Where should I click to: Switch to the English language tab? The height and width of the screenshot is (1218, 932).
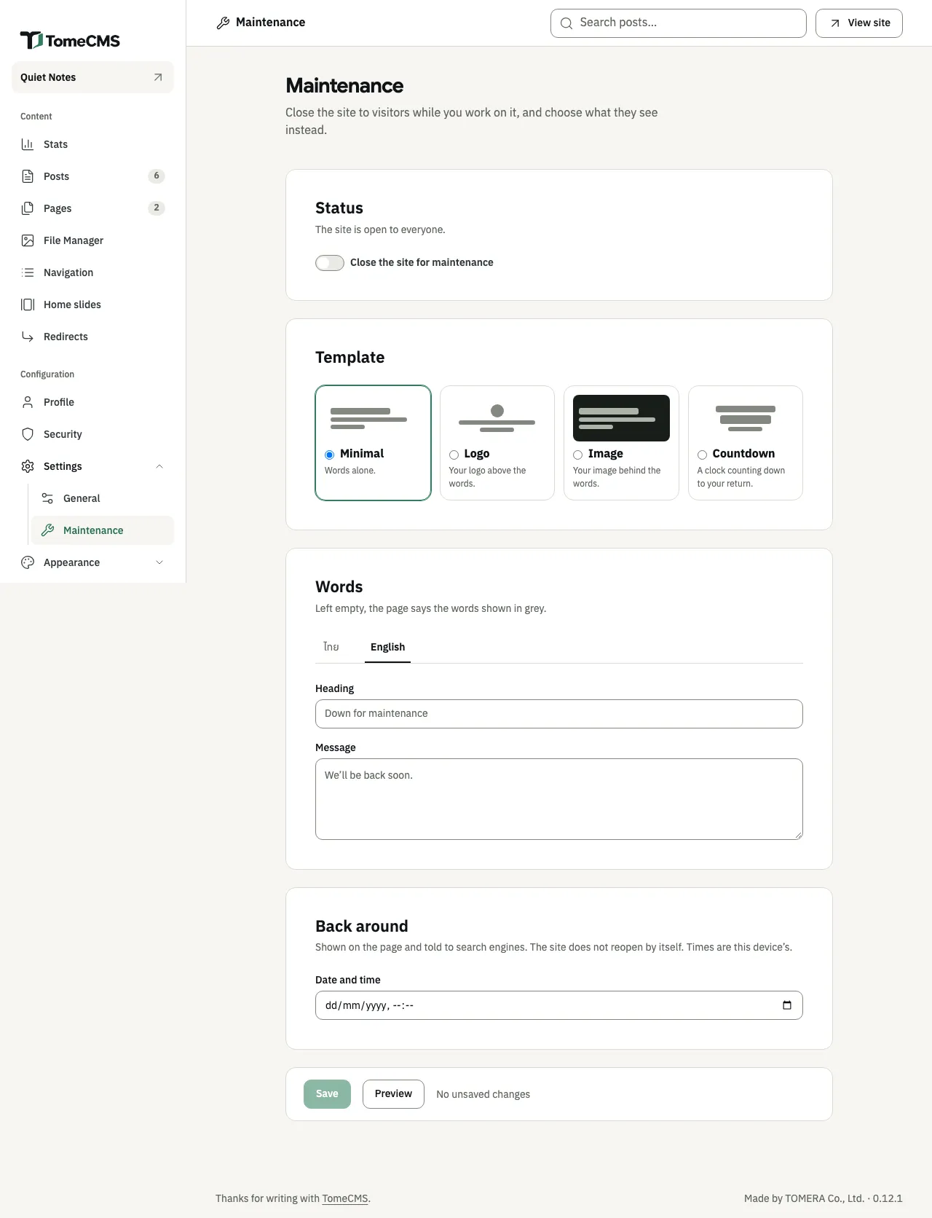tap(387, 647)
